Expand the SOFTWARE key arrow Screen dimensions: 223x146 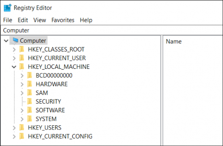(x=22, y=110)
